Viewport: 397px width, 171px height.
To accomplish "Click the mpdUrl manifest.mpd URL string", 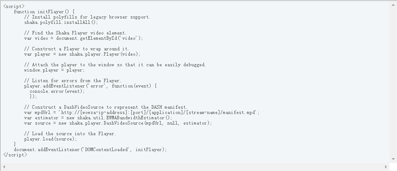I will point(159,113).
